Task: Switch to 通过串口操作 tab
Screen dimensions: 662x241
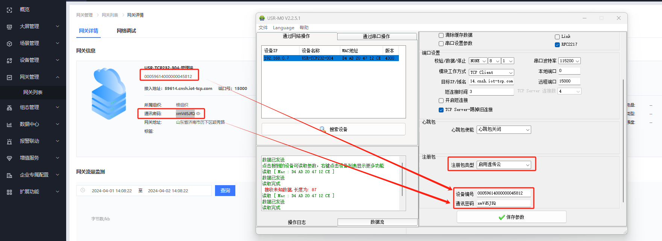Action: click(x=377, y=36)
